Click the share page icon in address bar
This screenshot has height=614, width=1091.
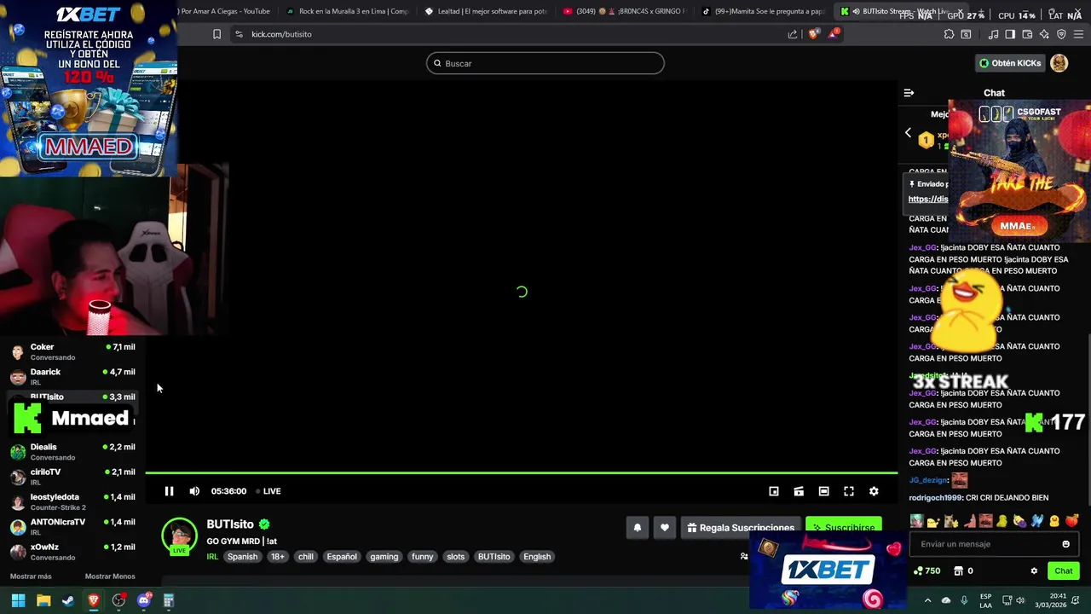click(793, 34)
